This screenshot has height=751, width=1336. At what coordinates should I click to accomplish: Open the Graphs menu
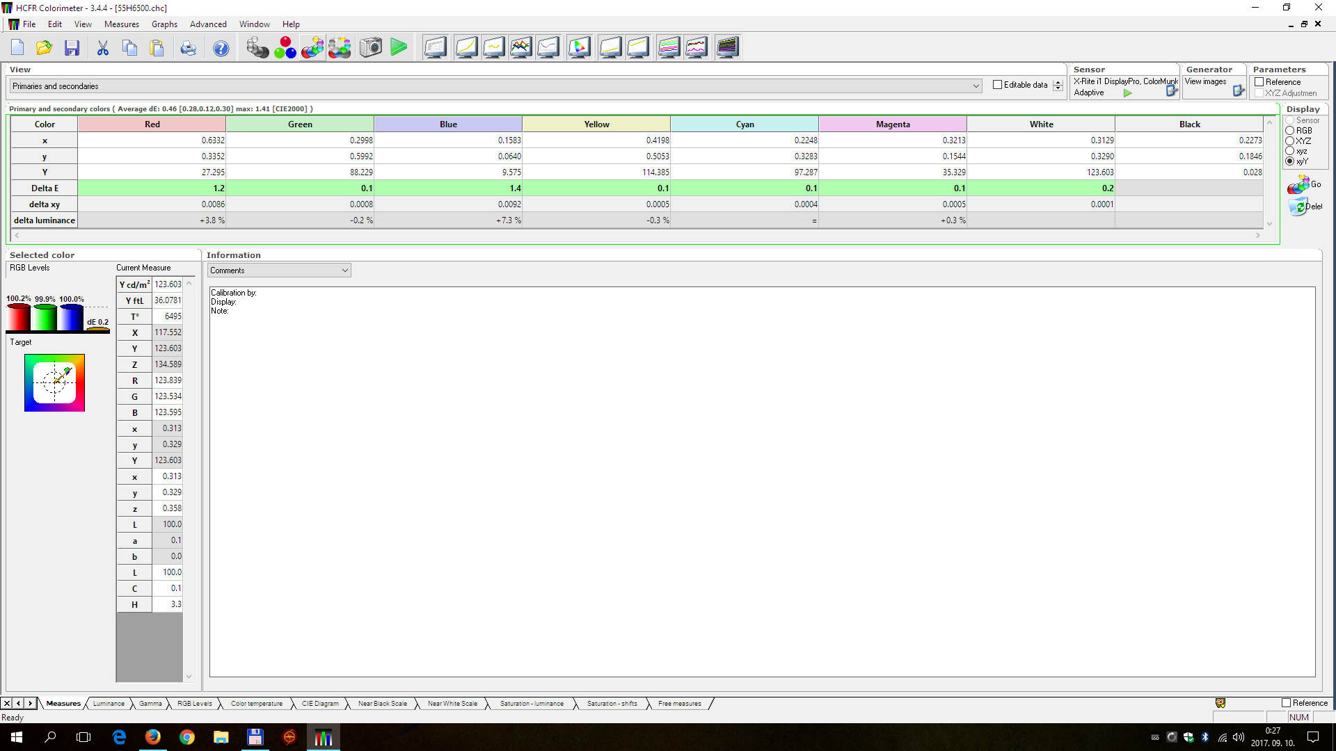point(165,24)
